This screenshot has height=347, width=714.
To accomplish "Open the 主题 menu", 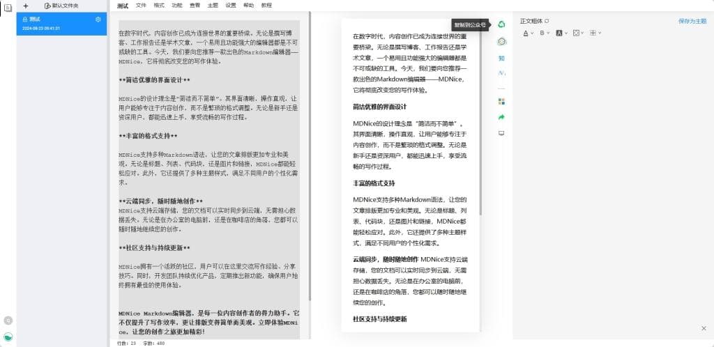I will tap(213, 6).
